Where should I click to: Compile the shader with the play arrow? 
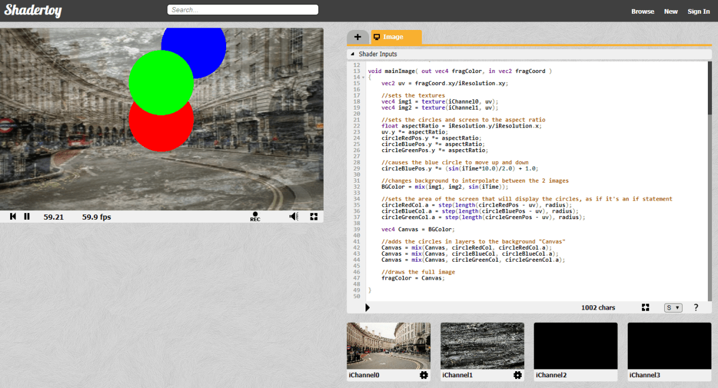[x=367, y=307]
